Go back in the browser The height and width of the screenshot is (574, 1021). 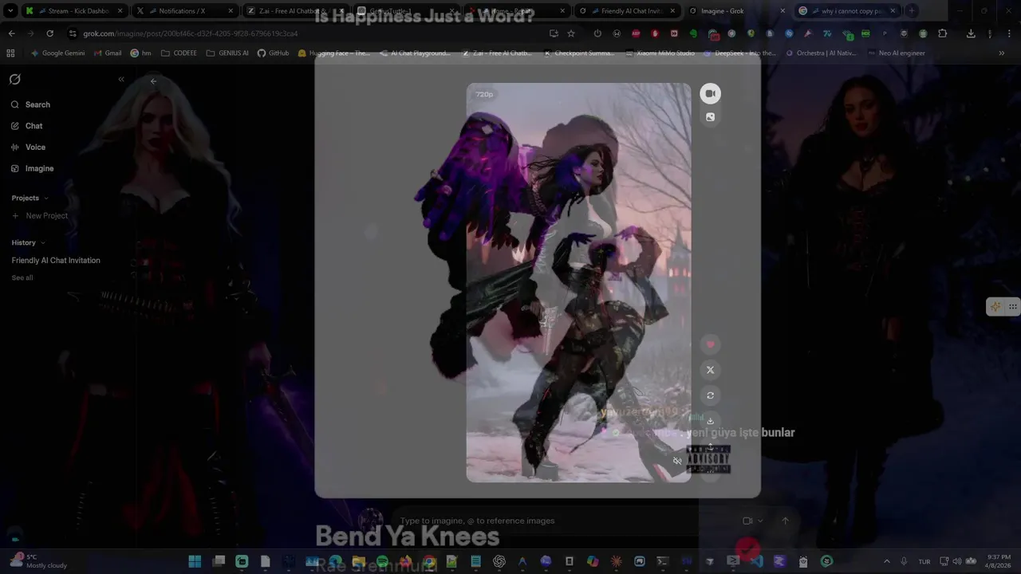click(x=11, y=33)
